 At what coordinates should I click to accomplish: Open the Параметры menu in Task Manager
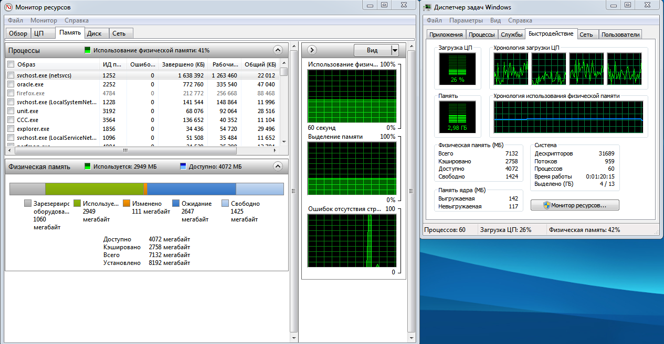point(466,20)
